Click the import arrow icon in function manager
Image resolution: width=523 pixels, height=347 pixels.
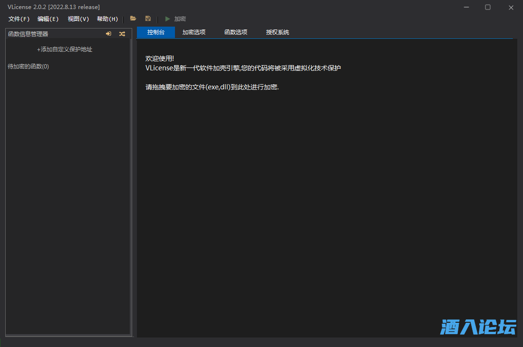pos(108,34)
